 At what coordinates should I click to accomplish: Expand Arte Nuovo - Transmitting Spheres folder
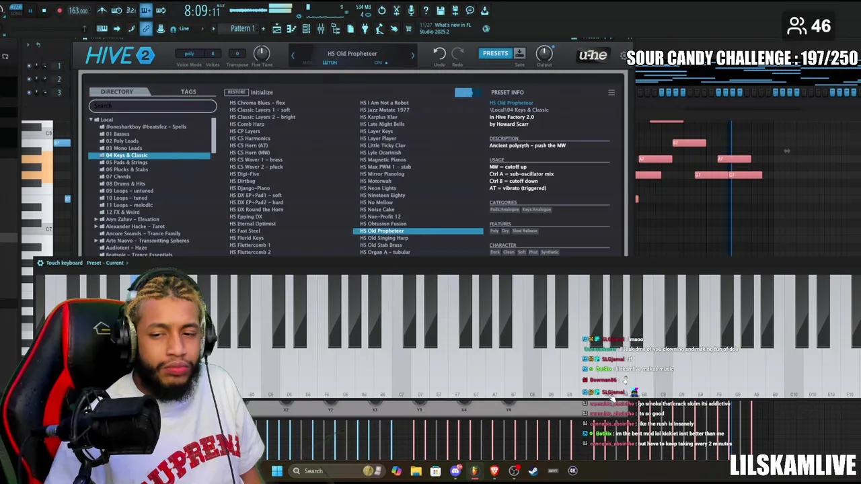pos(97,241)
